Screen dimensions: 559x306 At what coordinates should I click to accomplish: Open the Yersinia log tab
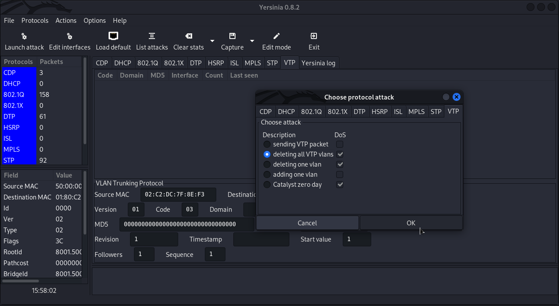tap(318, 63)
